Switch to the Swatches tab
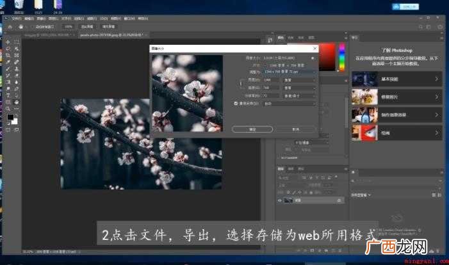 coord(291,38)
